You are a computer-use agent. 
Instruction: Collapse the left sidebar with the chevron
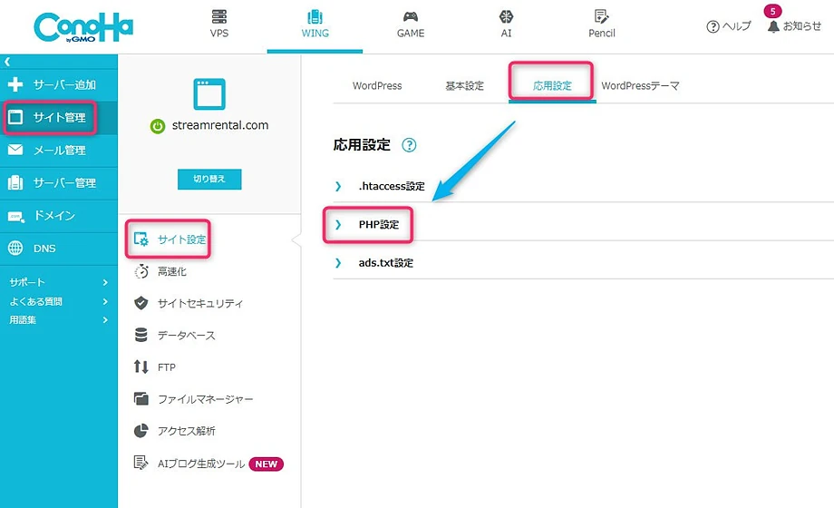click(x=7, y=62)
